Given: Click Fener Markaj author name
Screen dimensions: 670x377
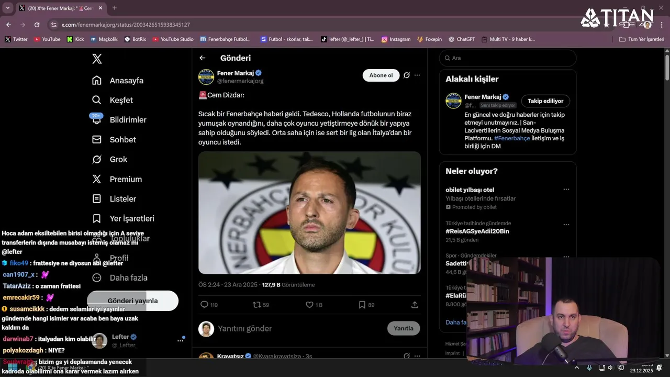Looking at the screenshot, I should point(236,73).
